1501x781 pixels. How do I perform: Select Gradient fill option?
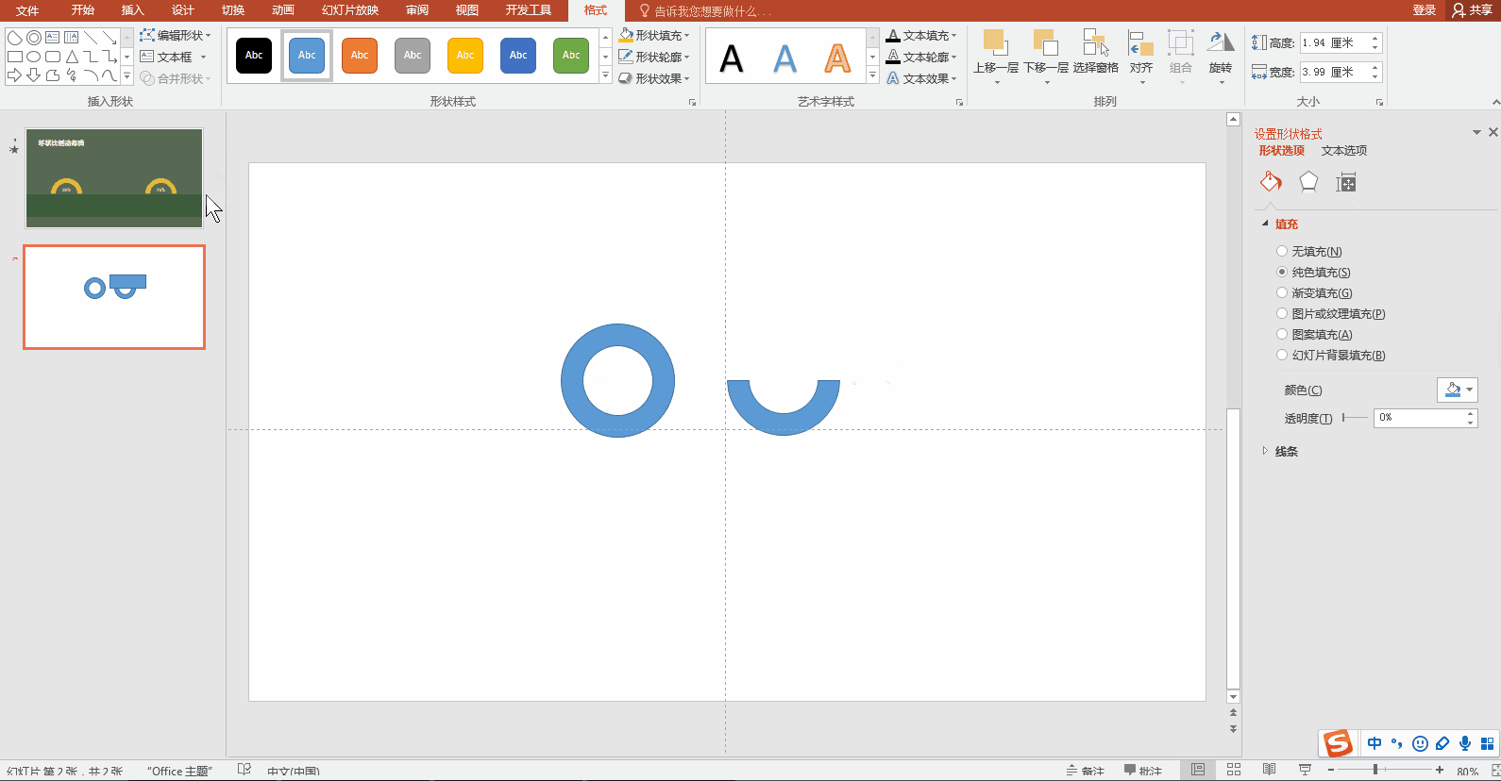[x=1314, y=292]
